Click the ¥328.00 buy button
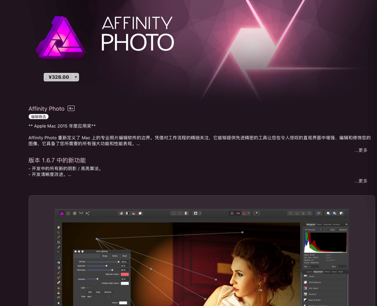 click(59, 77)
